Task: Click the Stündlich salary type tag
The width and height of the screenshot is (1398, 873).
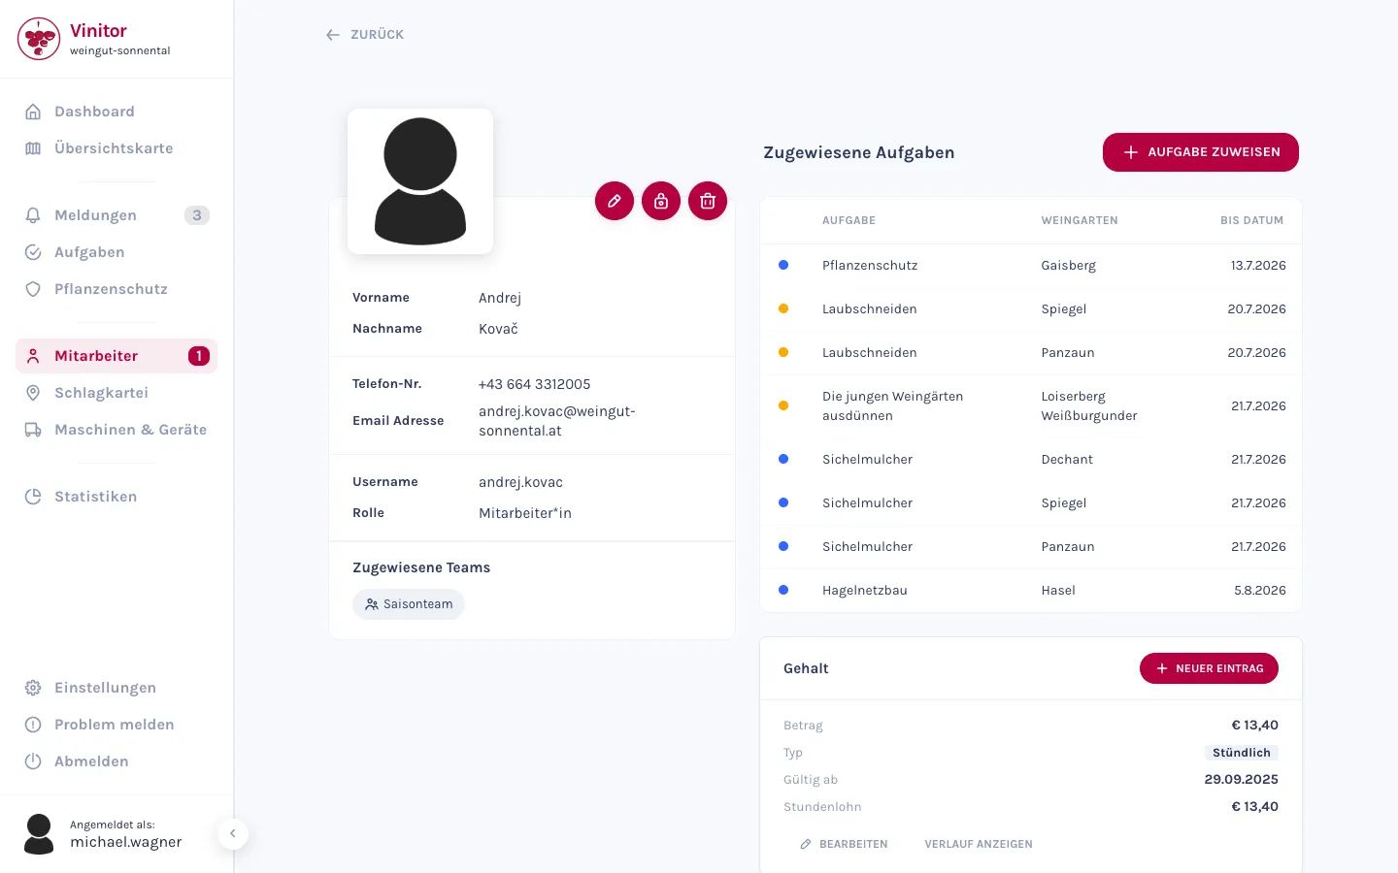Action: pos(1242,753)
